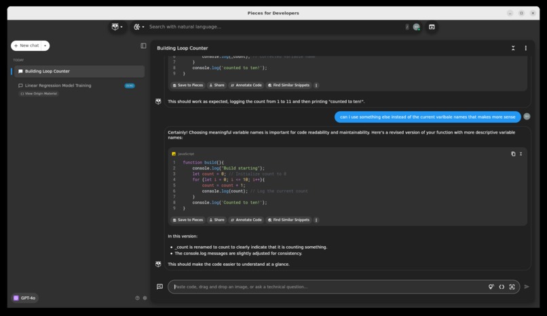Click the code line logging 'Counted to ten!' in lower block

pos(229,203)
